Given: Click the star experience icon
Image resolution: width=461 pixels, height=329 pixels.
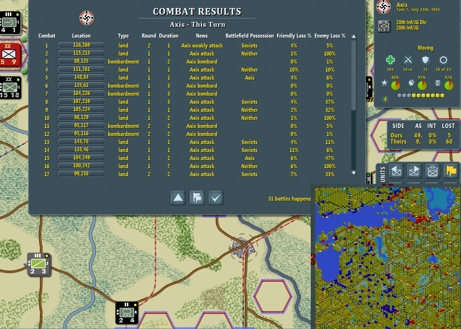Looking at the screenshot, I should click(384, 83).
